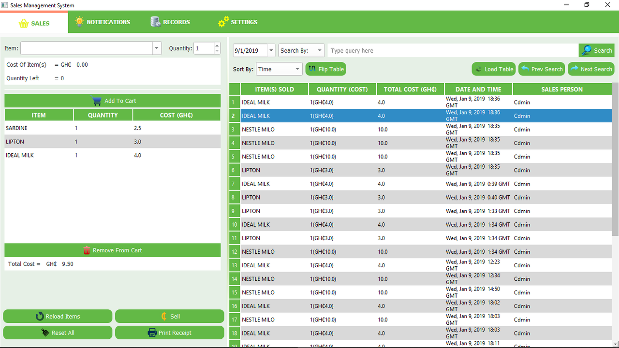Open the date picker dropdown arrow
This screenshot has width=619, height=348.
(x=271, y=50)
